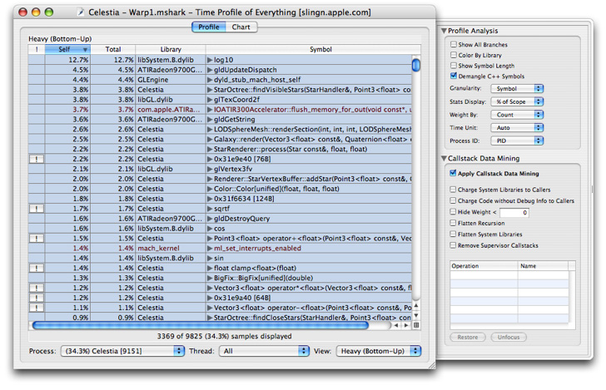Click the "!" callout for Point3 operator+ row
The image size is (606, 390).
pos(38,239)
